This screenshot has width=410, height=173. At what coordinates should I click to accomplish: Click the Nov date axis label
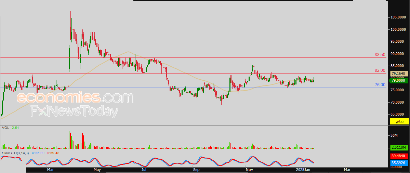click(x=249, y=170)
